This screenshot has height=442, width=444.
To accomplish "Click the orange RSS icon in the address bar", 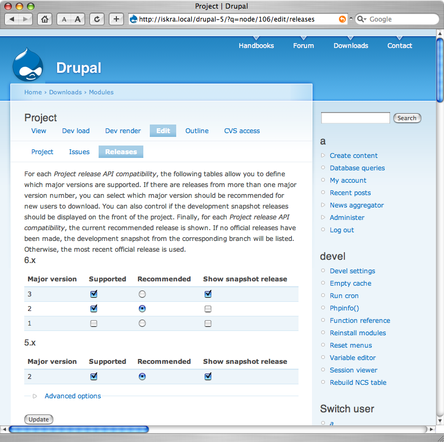I will (x=342, y=19).
